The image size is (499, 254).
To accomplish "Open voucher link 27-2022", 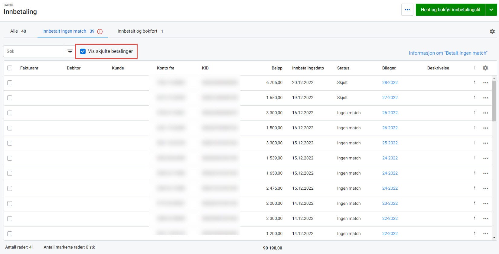I will point(390,98).
